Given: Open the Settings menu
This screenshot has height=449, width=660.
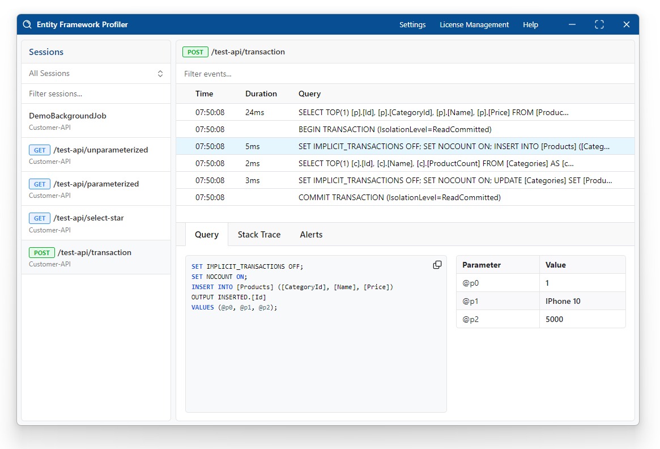Looking at the screenshot, I should [412, 24].
